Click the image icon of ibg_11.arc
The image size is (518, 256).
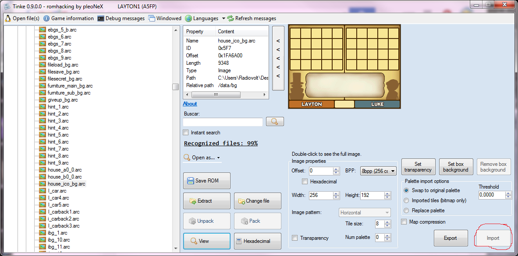42,247
